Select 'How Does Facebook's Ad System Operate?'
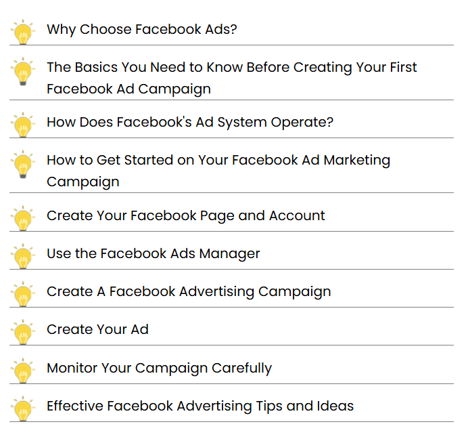Viewport: 468px width, 441px height. 190,123
